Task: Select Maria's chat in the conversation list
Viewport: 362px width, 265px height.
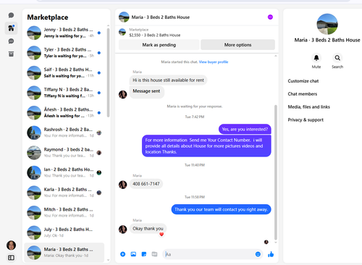Action: (x=64, y=253)
